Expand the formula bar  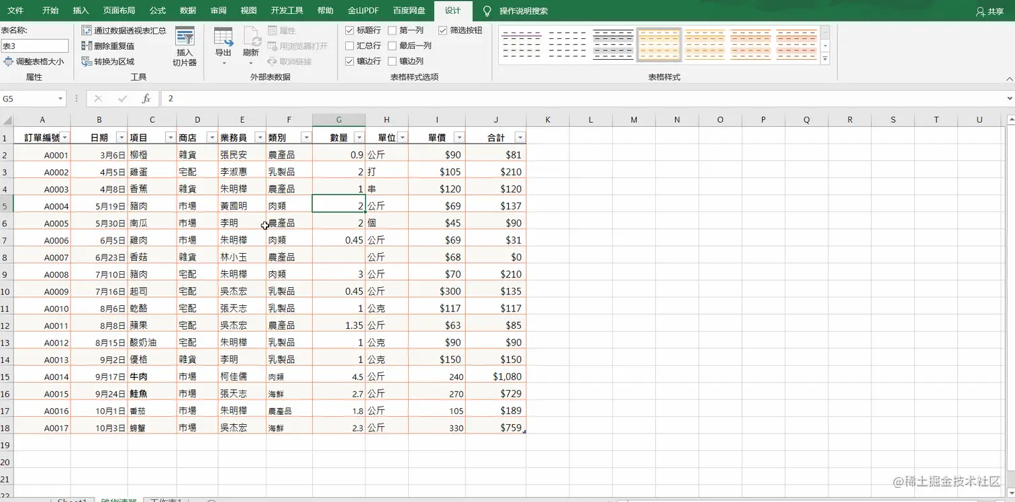point(1010,99)
